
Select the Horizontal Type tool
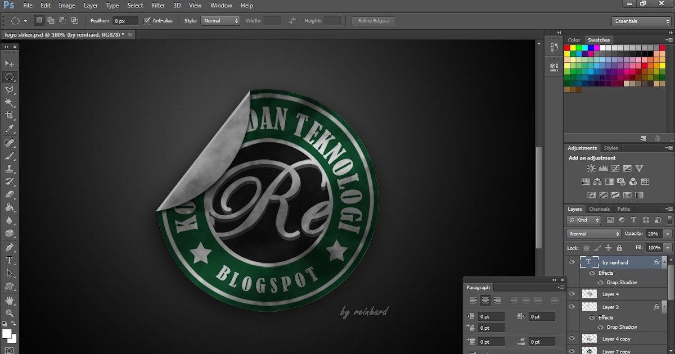point(10,261)
